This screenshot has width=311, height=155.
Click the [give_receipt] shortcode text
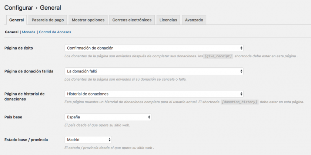(x=218, y=56)
